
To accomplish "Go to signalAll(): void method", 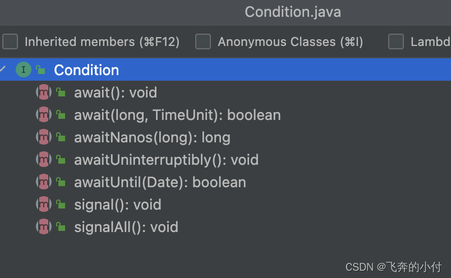I will click(126, 227).
